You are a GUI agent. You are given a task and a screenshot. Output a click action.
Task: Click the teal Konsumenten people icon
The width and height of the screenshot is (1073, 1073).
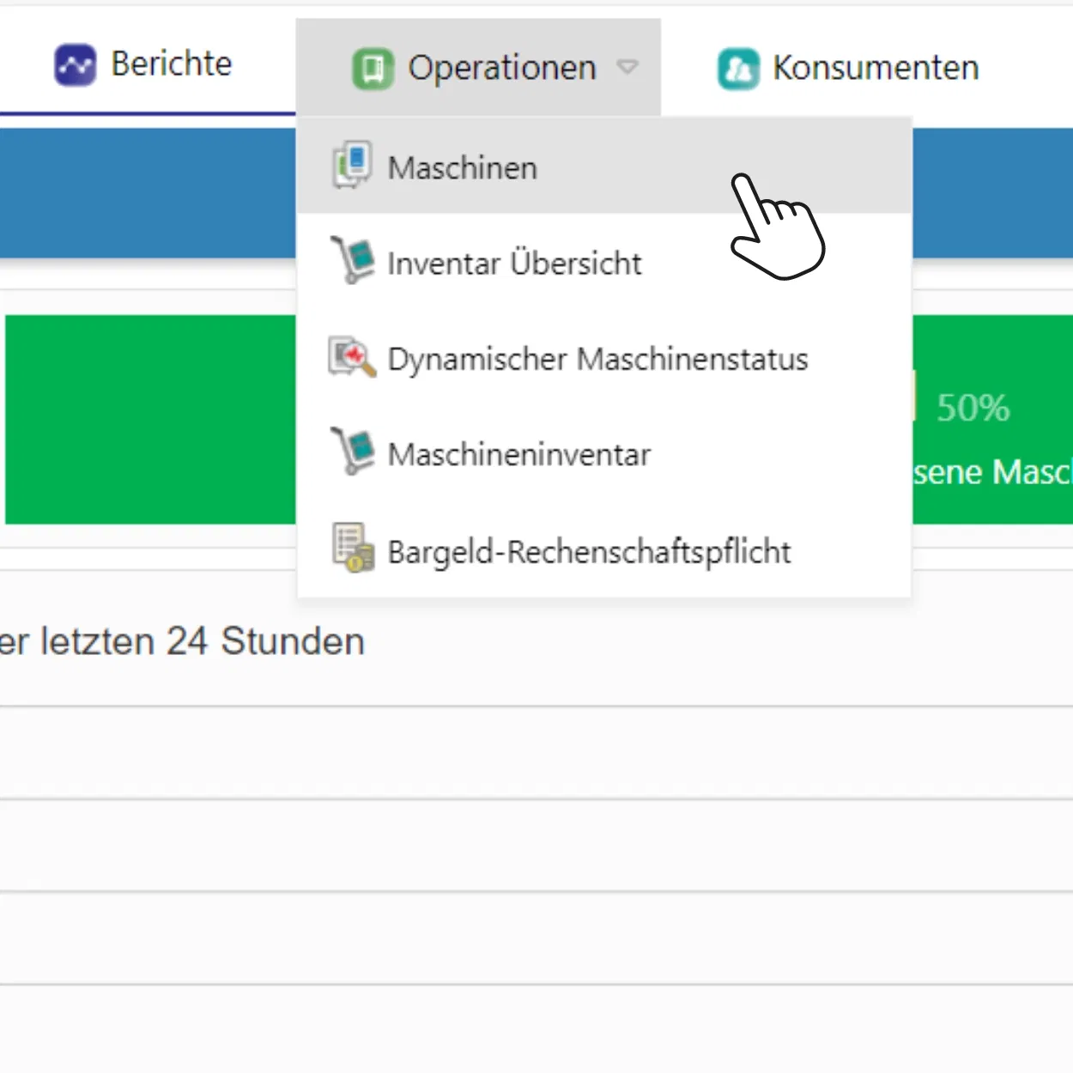(x=738, y=69)
